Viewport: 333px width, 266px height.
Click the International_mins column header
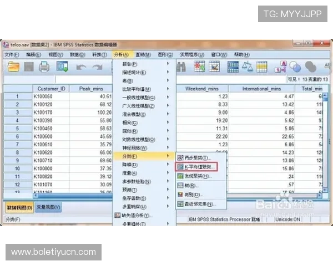coord(261,89)
